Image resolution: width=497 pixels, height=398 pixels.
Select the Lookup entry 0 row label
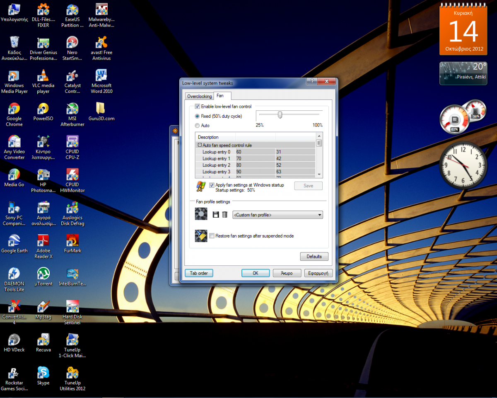pyautogui.click(x=216, y=152)
